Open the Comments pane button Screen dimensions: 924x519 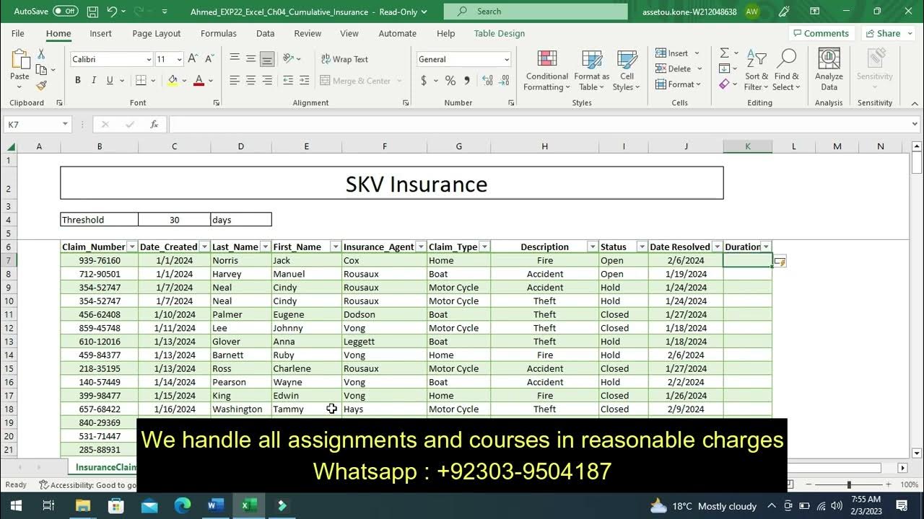(x=821, y=33)
